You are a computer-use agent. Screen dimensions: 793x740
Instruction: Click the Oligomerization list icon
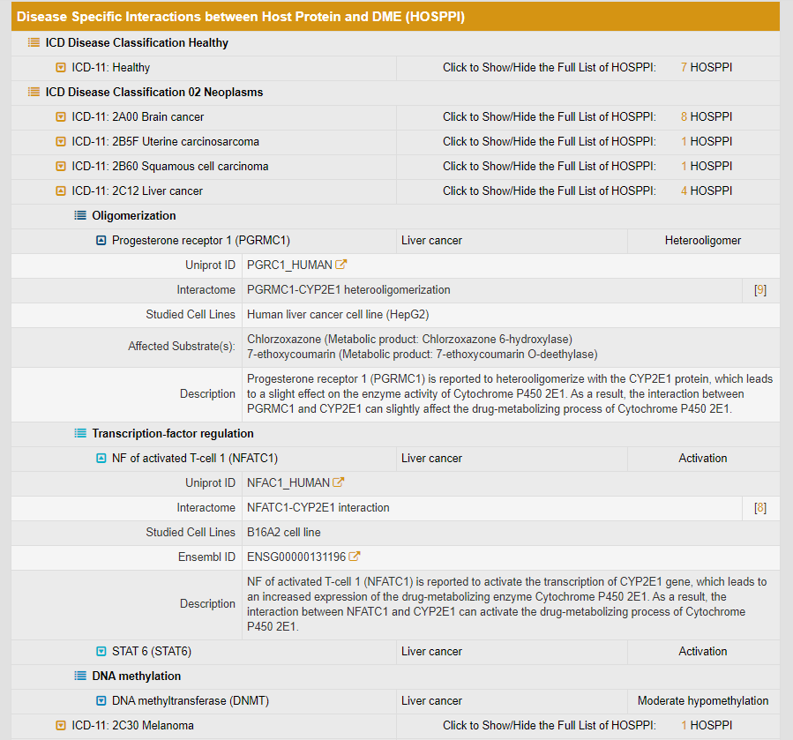click(80, 215)
